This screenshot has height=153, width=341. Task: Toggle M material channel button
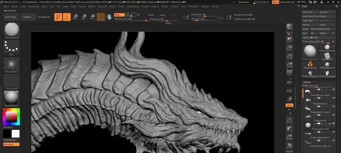[138, 15]
